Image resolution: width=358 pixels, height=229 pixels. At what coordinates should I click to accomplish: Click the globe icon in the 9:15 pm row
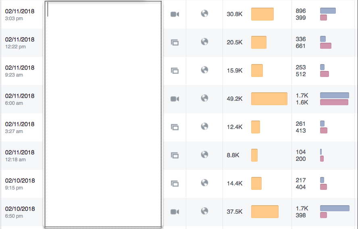click(204, 183)
